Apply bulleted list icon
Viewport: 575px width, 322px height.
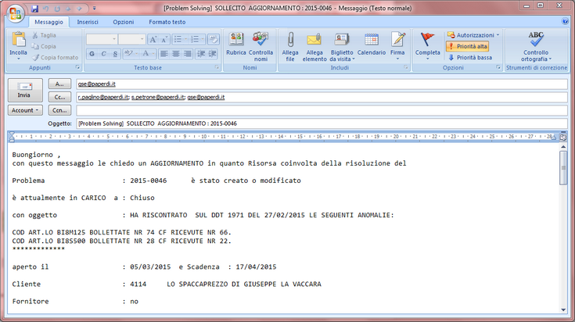pyautogui.click(x=179, y=40)
